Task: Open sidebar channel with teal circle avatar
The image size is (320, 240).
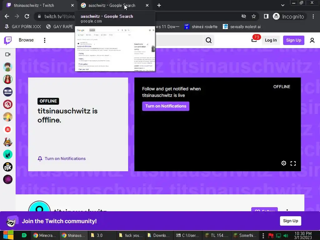Action: pos(8,154)
